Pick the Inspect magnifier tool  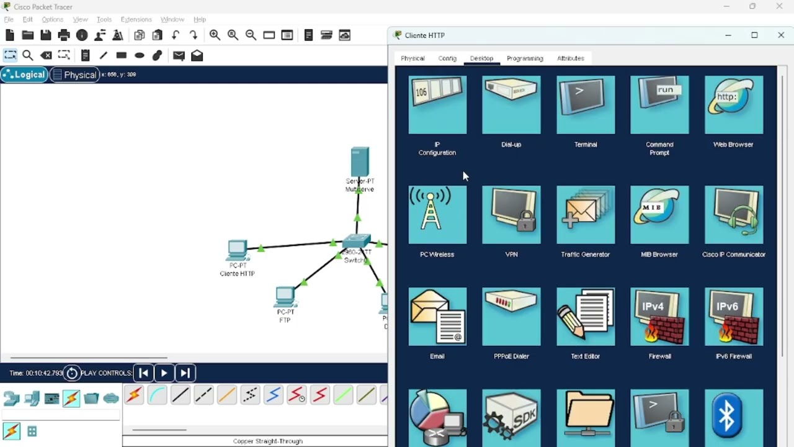pyautogui.click(x=28, y=55)
